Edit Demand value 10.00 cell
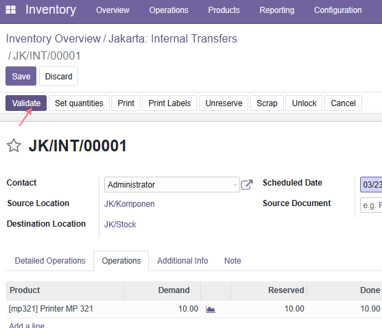Screen dimensions: 382x328 click(x=163, y=309)
